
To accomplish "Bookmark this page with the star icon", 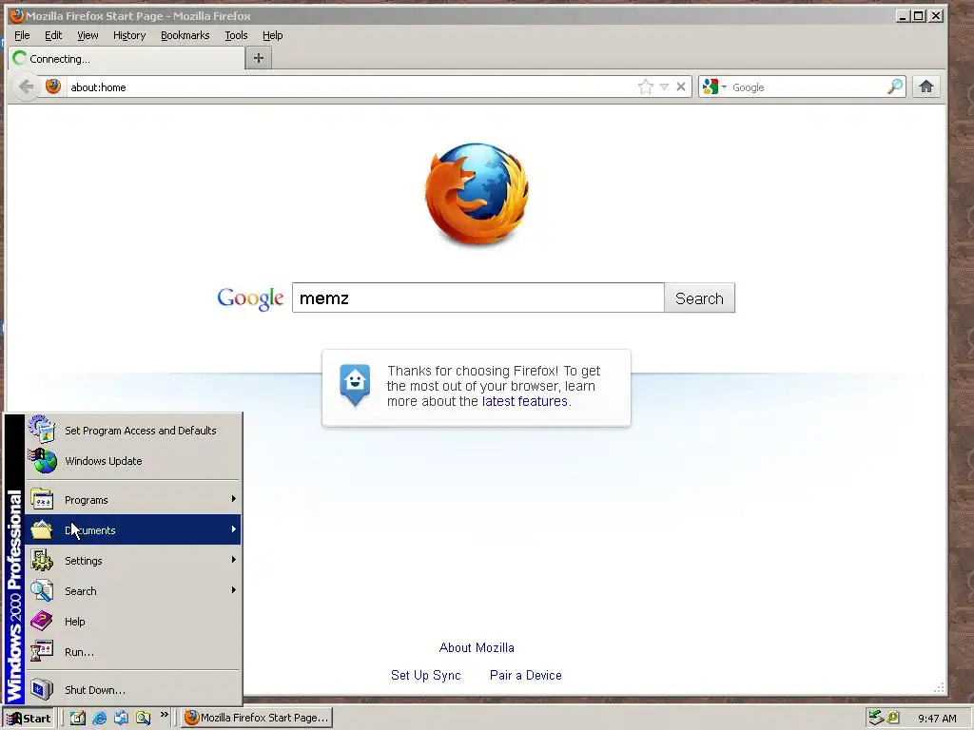I will 646,86.
